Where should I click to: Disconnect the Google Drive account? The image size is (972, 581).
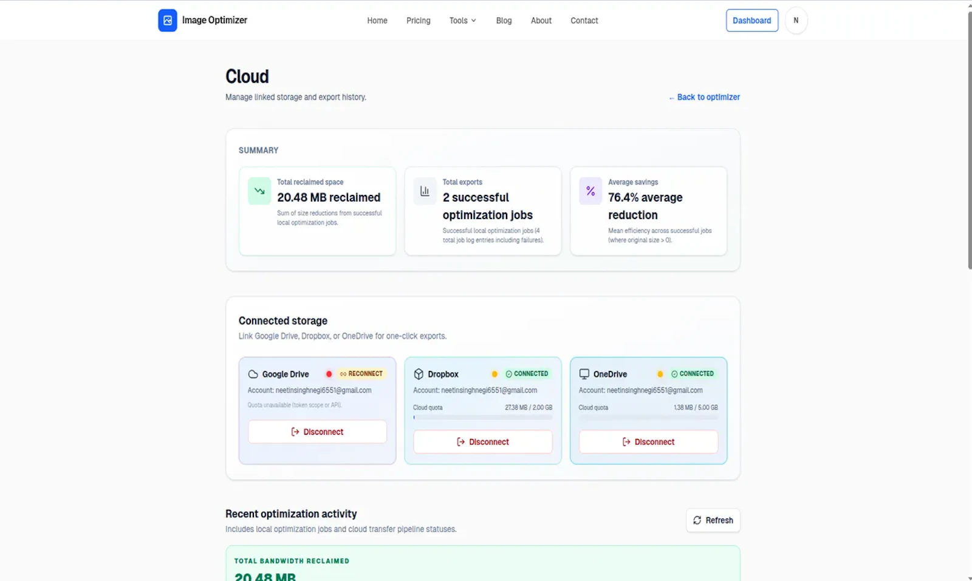pyautogui.click(x=317, y=432)
